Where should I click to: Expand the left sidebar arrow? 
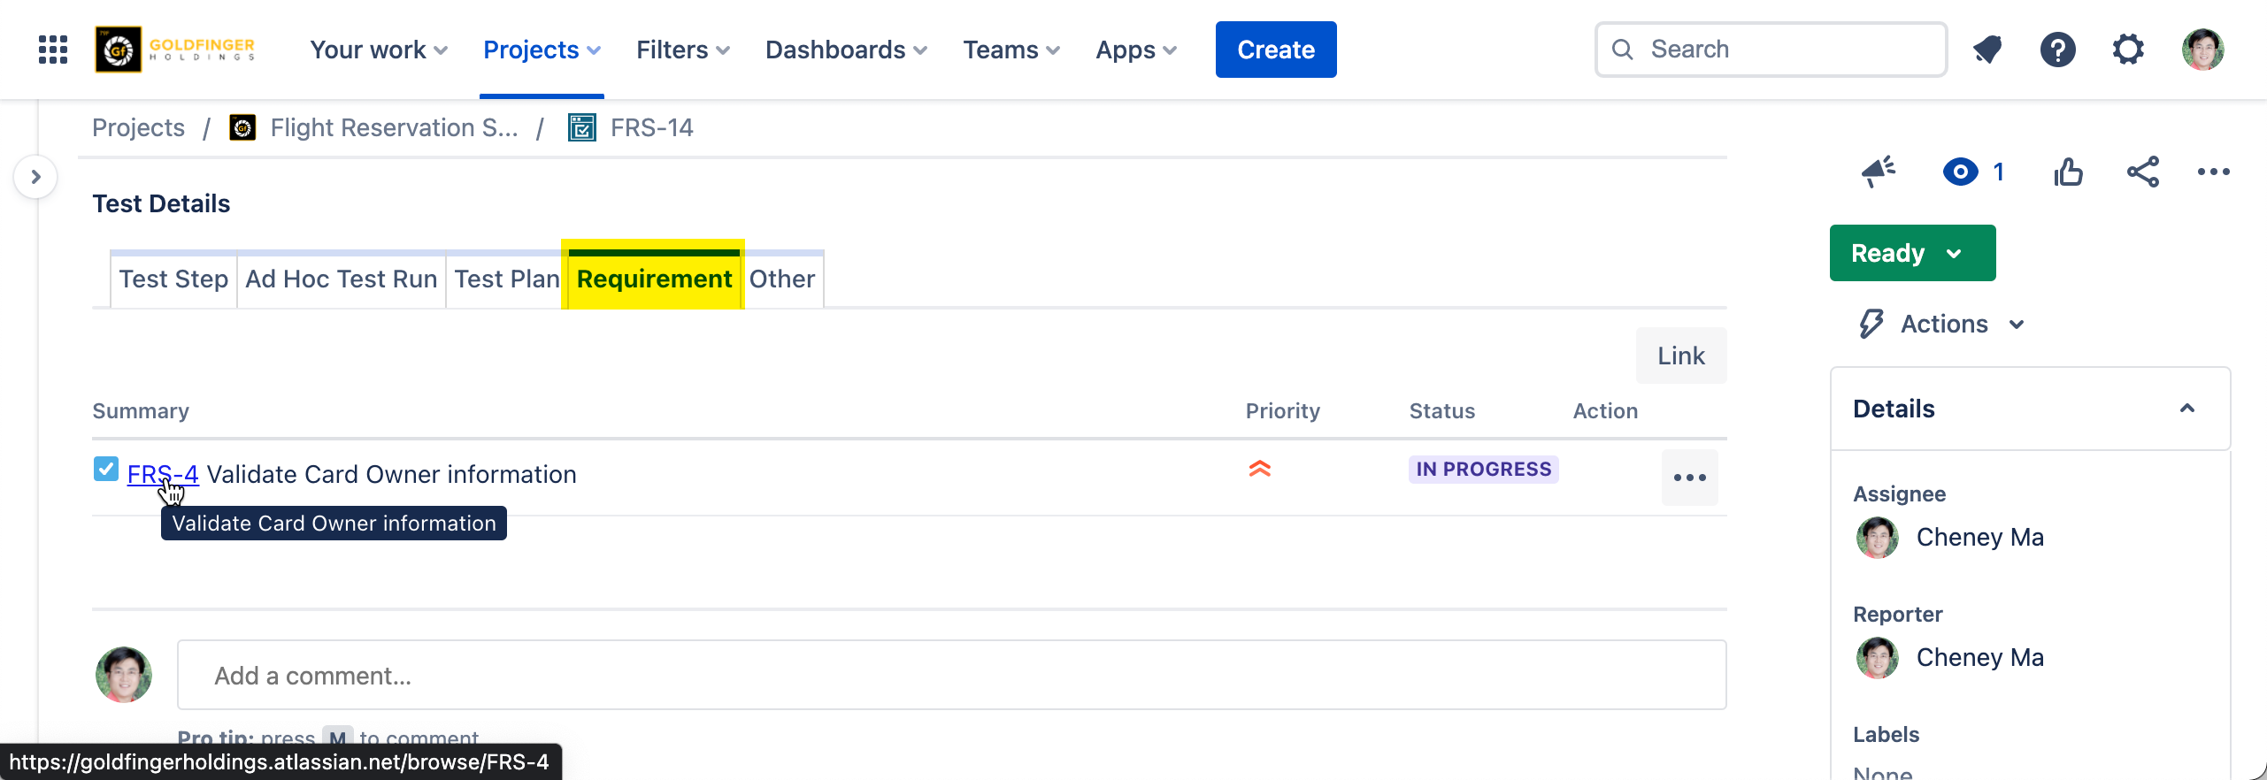pyautogui.click(x=35, y=177)
